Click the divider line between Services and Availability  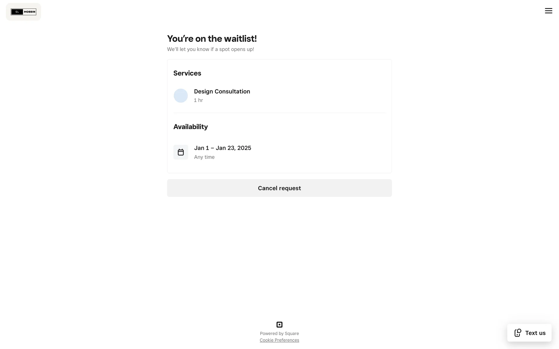[x=279, y=113]
